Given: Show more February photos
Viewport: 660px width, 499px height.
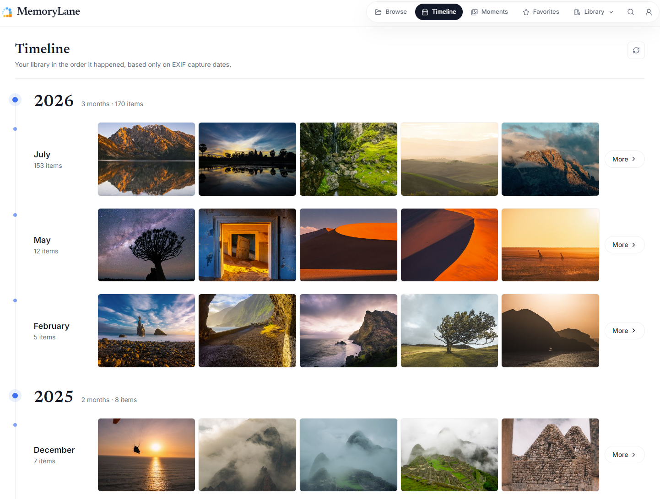Looking at the screenshot, I should pyautogui.click(x=624, y=331).
